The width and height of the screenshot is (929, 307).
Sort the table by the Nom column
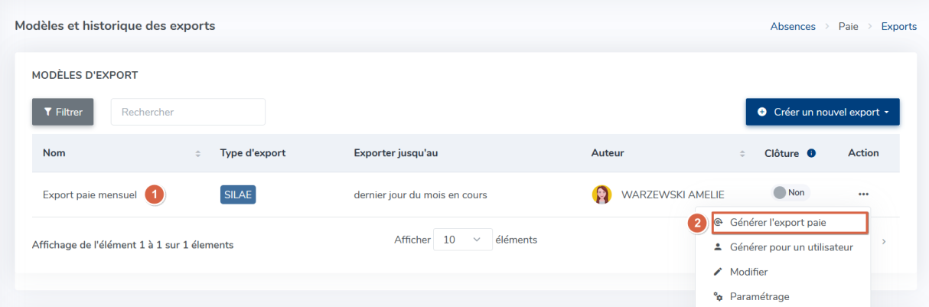pyautogui.click(x=198, y=154)
